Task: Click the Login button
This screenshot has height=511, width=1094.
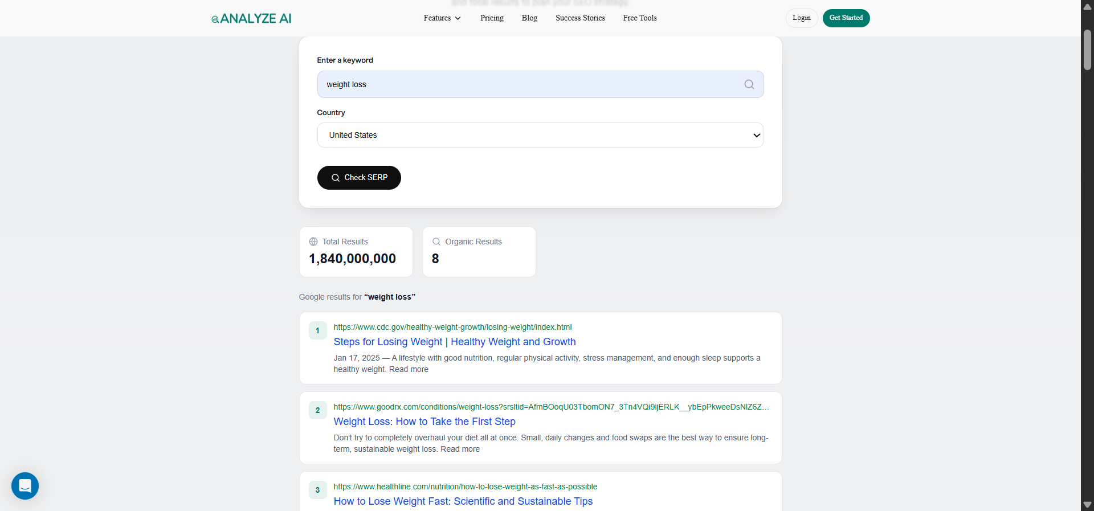Action: pyautogui.click(x=802, y=18)
